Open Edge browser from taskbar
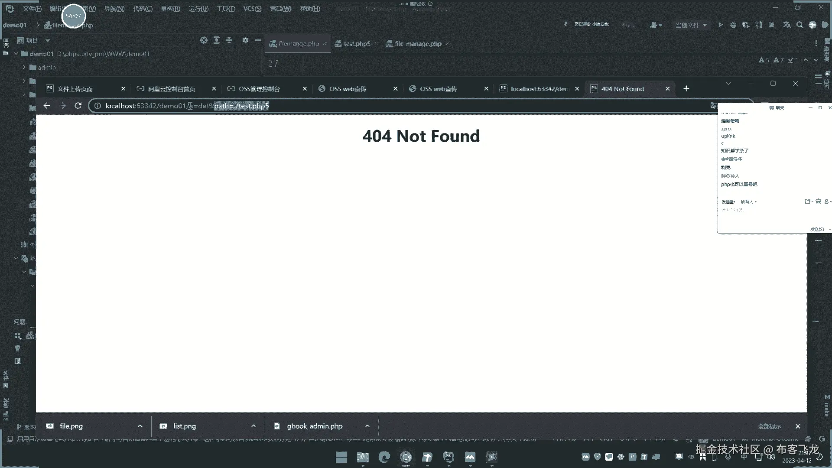 [384, 457]
